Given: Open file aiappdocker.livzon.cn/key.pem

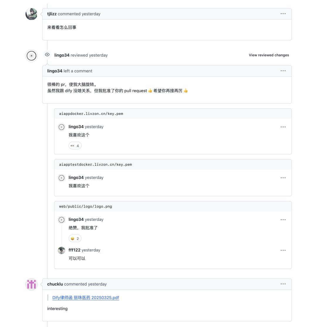Looking at the screenshot, I should point(91,114).
